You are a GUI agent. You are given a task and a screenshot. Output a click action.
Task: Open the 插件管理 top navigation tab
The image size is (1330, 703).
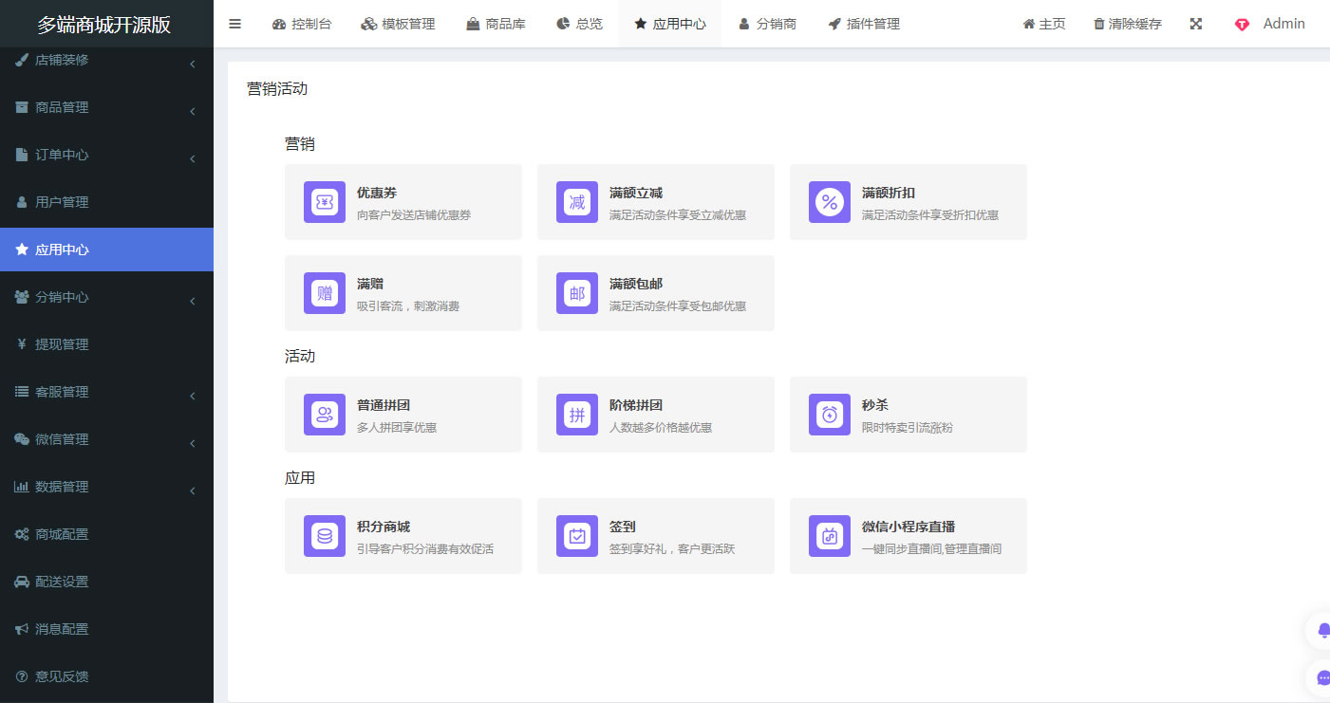click(863, 24)
